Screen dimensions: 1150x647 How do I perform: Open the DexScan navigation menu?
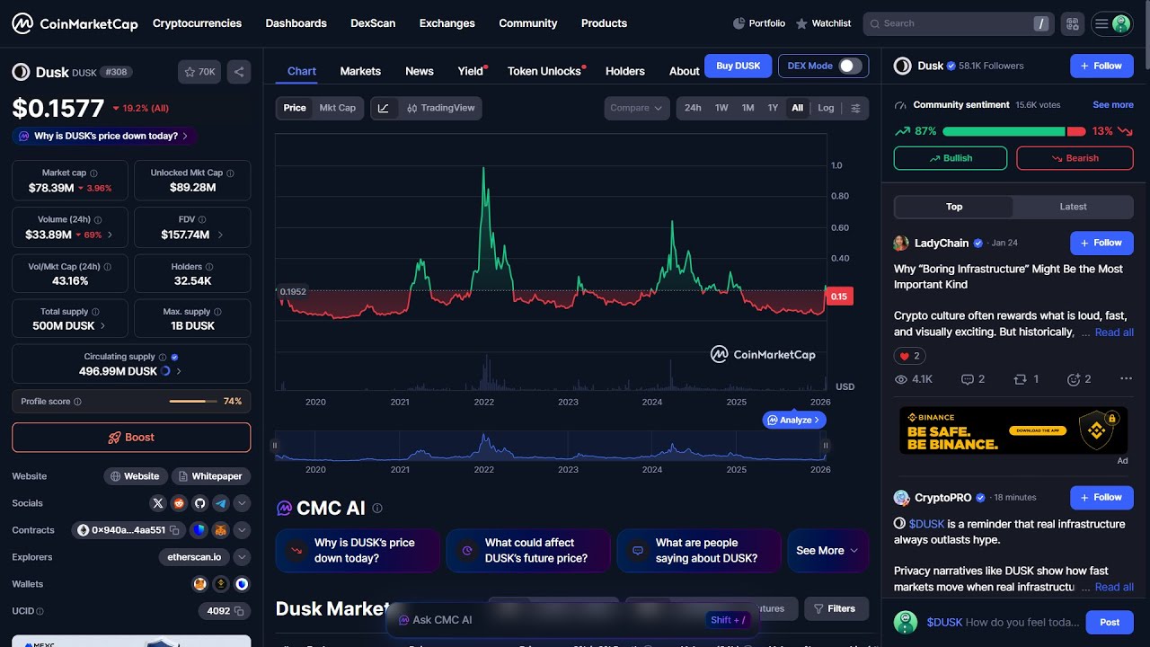[x=373, y=23]
